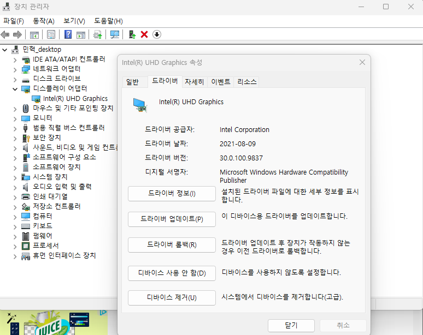Open the 파일(F) menu
423x335 pixels.
(14, 21)
